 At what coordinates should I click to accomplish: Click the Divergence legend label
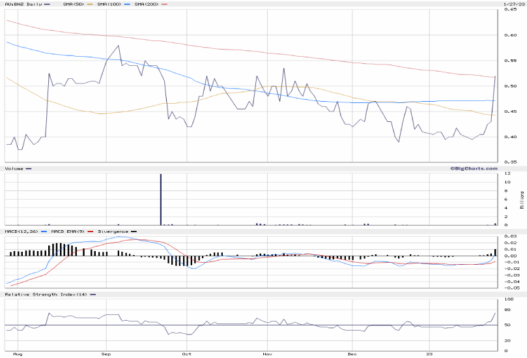(x=111, y=231)
